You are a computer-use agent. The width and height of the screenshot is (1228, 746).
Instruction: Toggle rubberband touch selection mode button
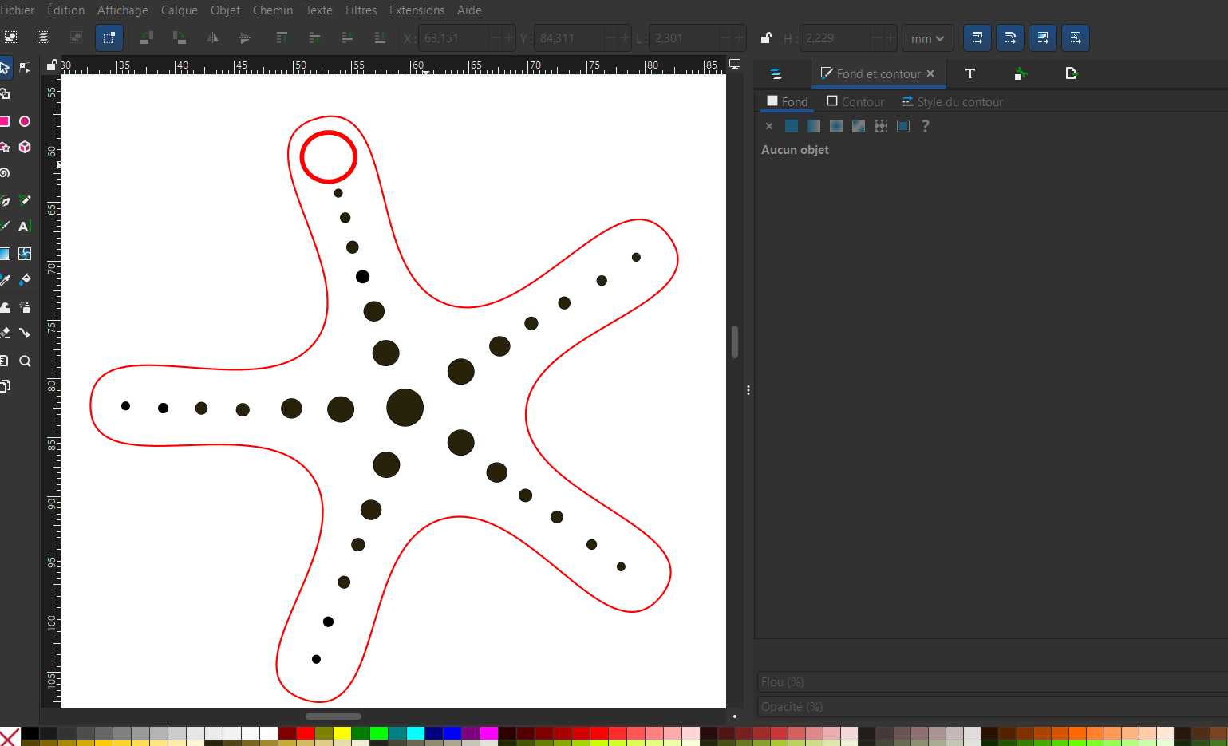(x=109, y=37)
